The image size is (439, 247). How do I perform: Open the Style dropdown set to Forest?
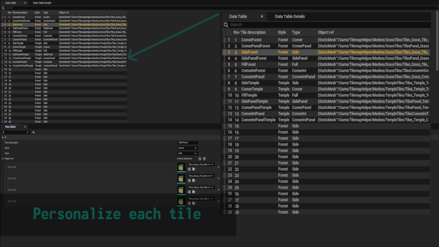(x=187, y=148)
